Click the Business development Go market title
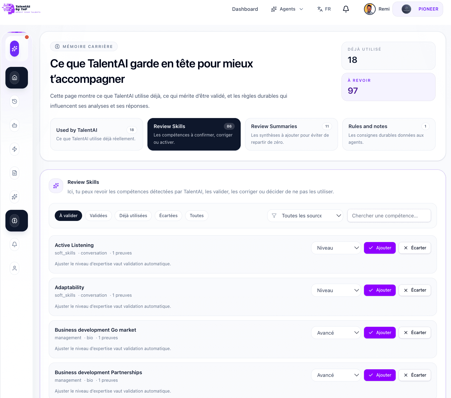The image size is (451, 398). pos(95,330)
